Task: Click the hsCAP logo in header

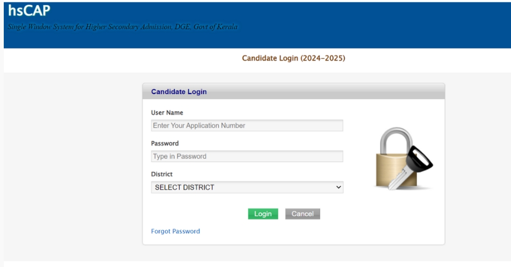Action: (x=29, y=11)
